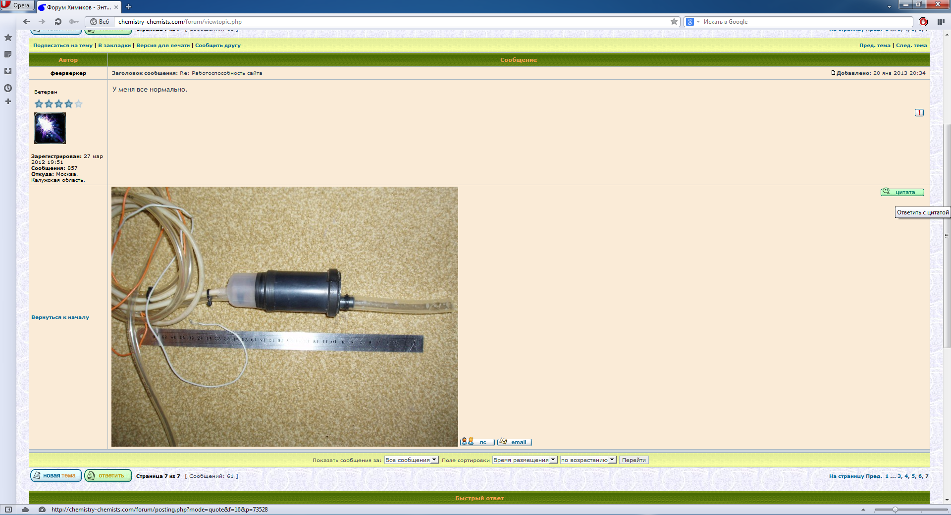Expand the 'по возрастанию' order dropdown
Image resolution: width=951 pixels, height=515 pixels.
click(588, 460)
